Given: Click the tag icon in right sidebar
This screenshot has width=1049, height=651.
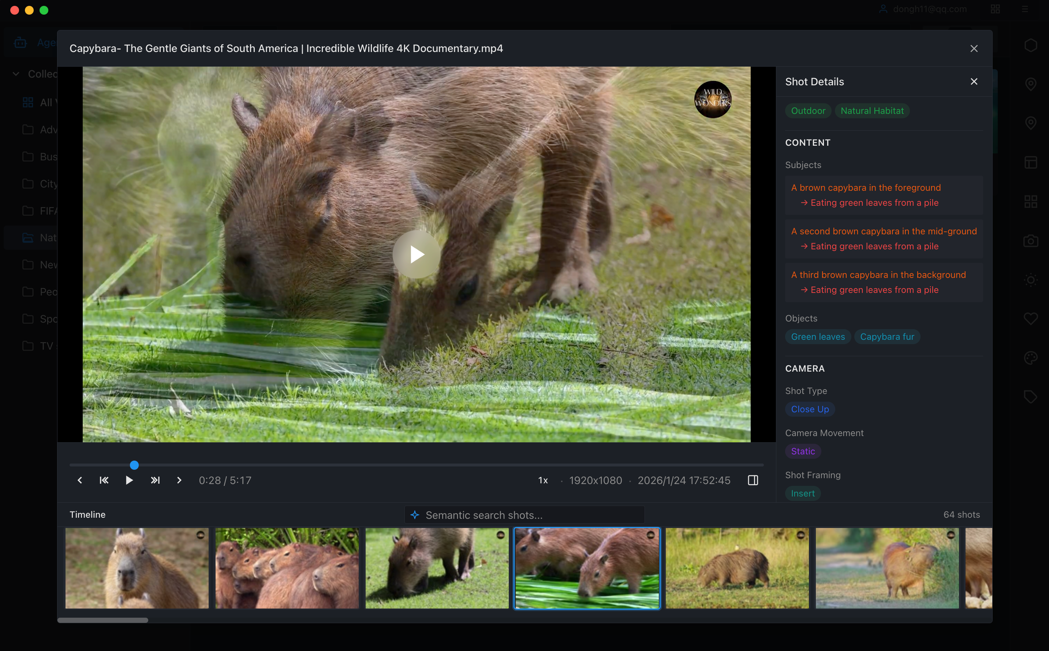Looking at the screenshot, I should pos(1030,397).
